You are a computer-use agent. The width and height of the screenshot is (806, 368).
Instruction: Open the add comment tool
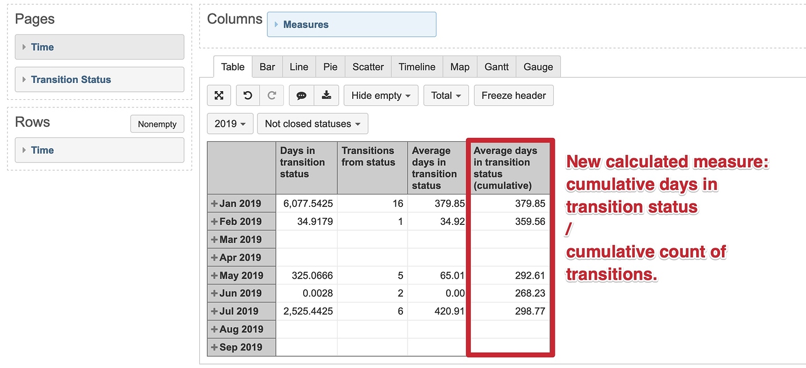pyautogui.click(x=301, y=95)
